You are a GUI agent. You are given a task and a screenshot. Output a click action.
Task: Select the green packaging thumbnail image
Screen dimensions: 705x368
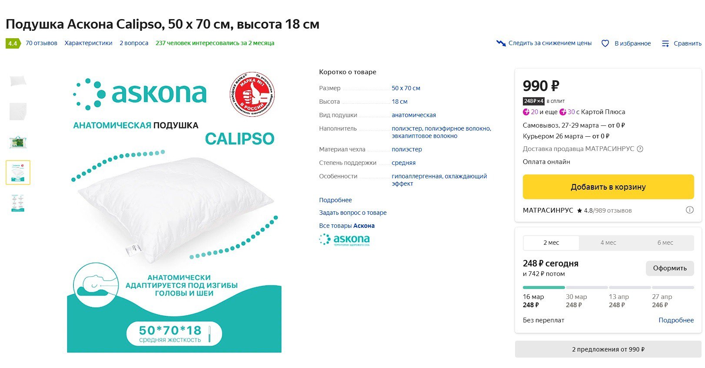click(18, 142)
